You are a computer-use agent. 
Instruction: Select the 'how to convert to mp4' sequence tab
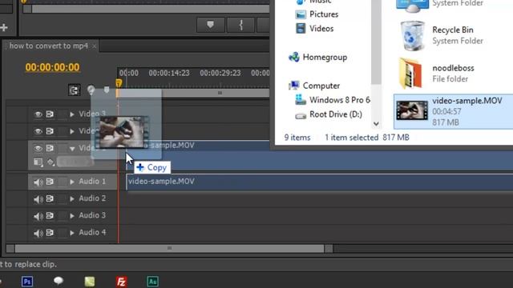(x=48, y=46)
